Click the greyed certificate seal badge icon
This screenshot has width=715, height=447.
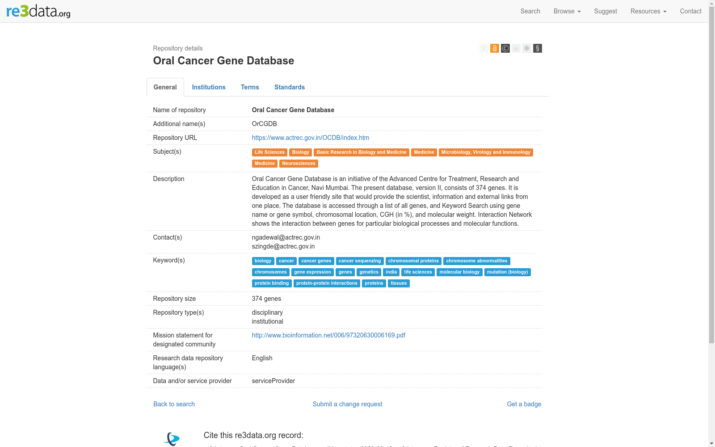pyautogui.click(x=527, y=48)
